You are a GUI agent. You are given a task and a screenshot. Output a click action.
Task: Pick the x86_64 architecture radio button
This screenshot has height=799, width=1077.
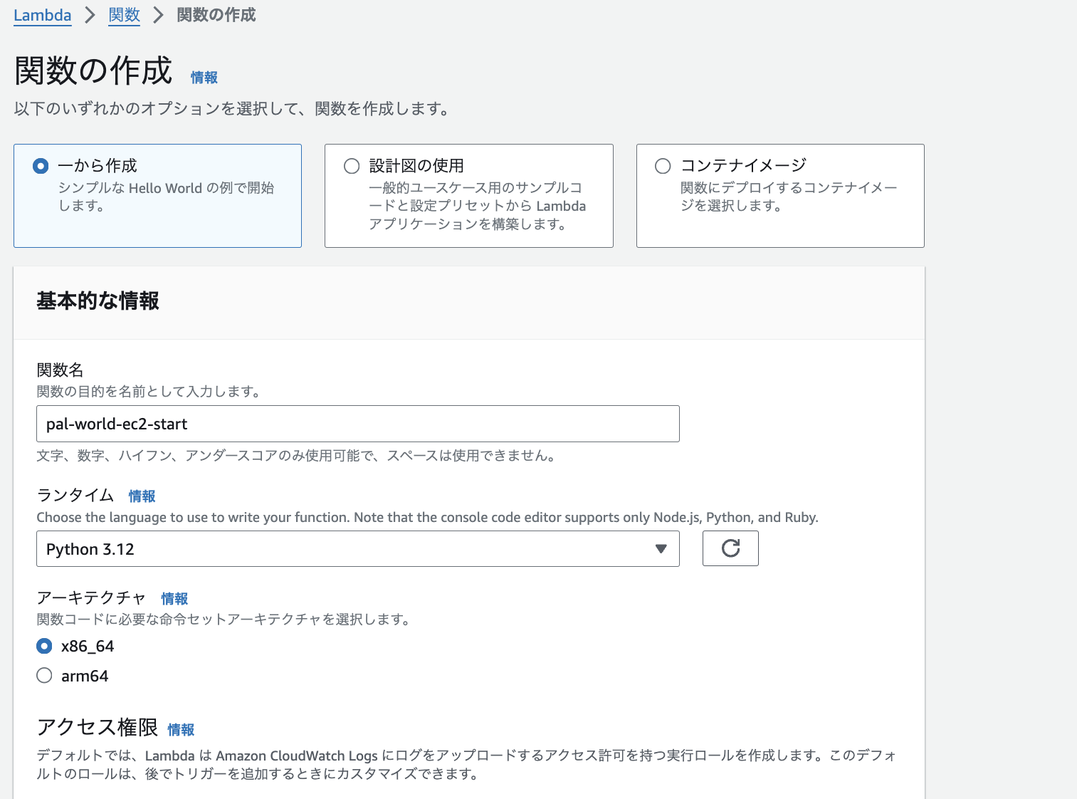tap(44, 646)
